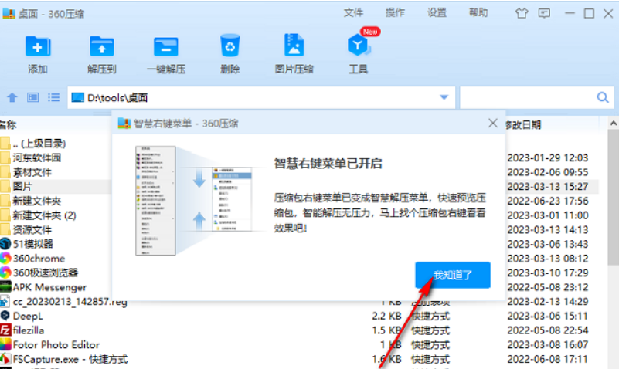Image resolution: width=619 pixels, height=369 pixels.
Task: Click the 一键解压 one-click extract icon
Action: pyautogui.click(x=166, y=46)
